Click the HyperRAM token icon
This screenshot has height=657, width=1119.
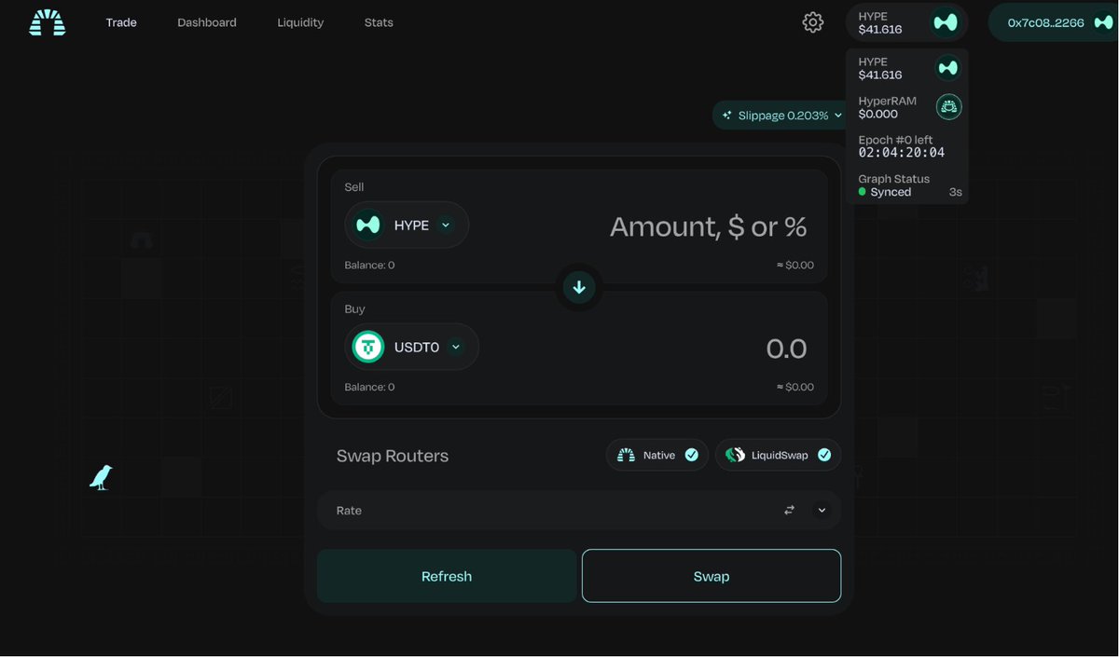coord(948,107)
